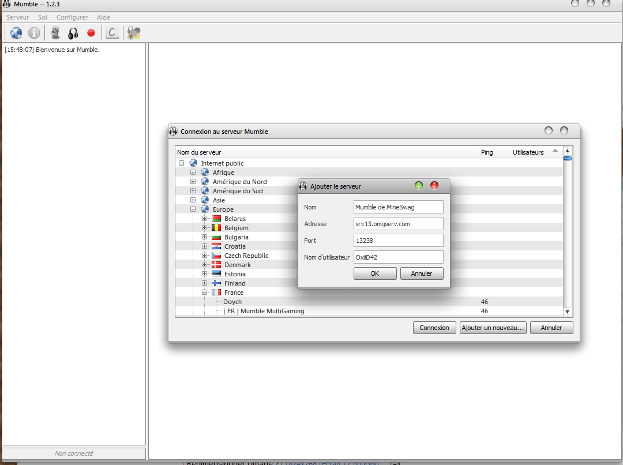Show server information icon in toolbar
This screenshot has width=623, height=465.
[34, 32]
